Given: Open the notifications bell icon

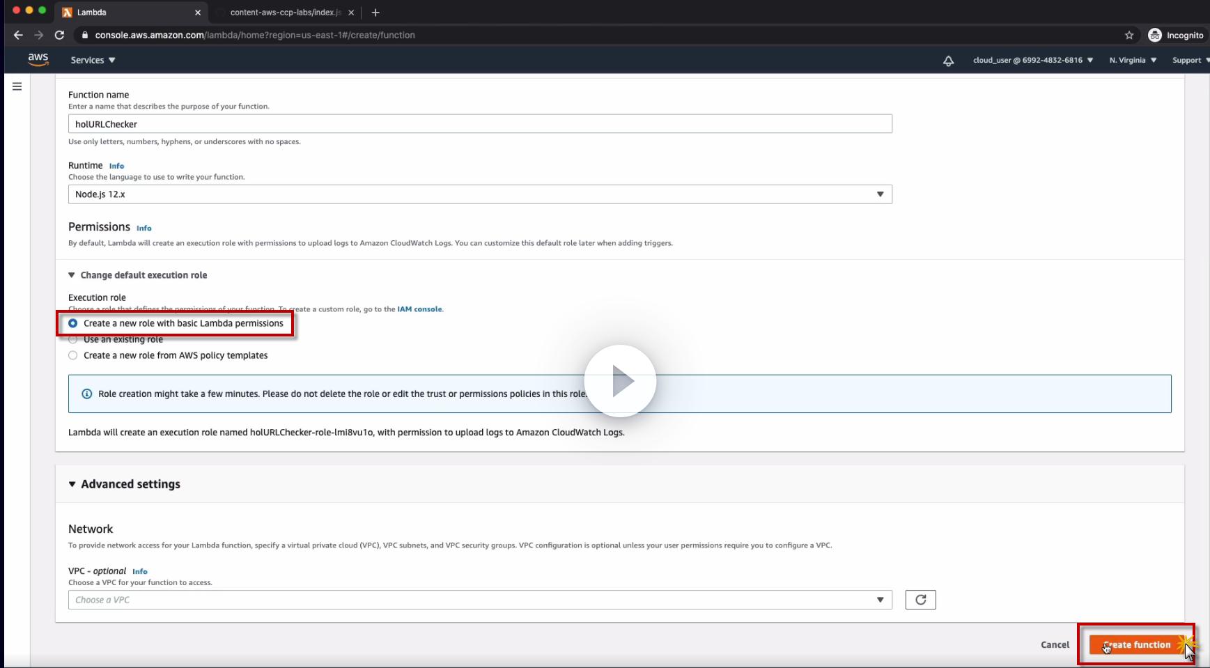Looking at the screenshot, I should click(x=948, y=61).
